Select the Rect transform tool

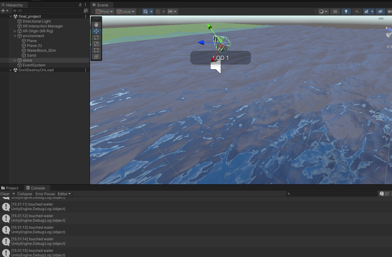tap(96, 50)
